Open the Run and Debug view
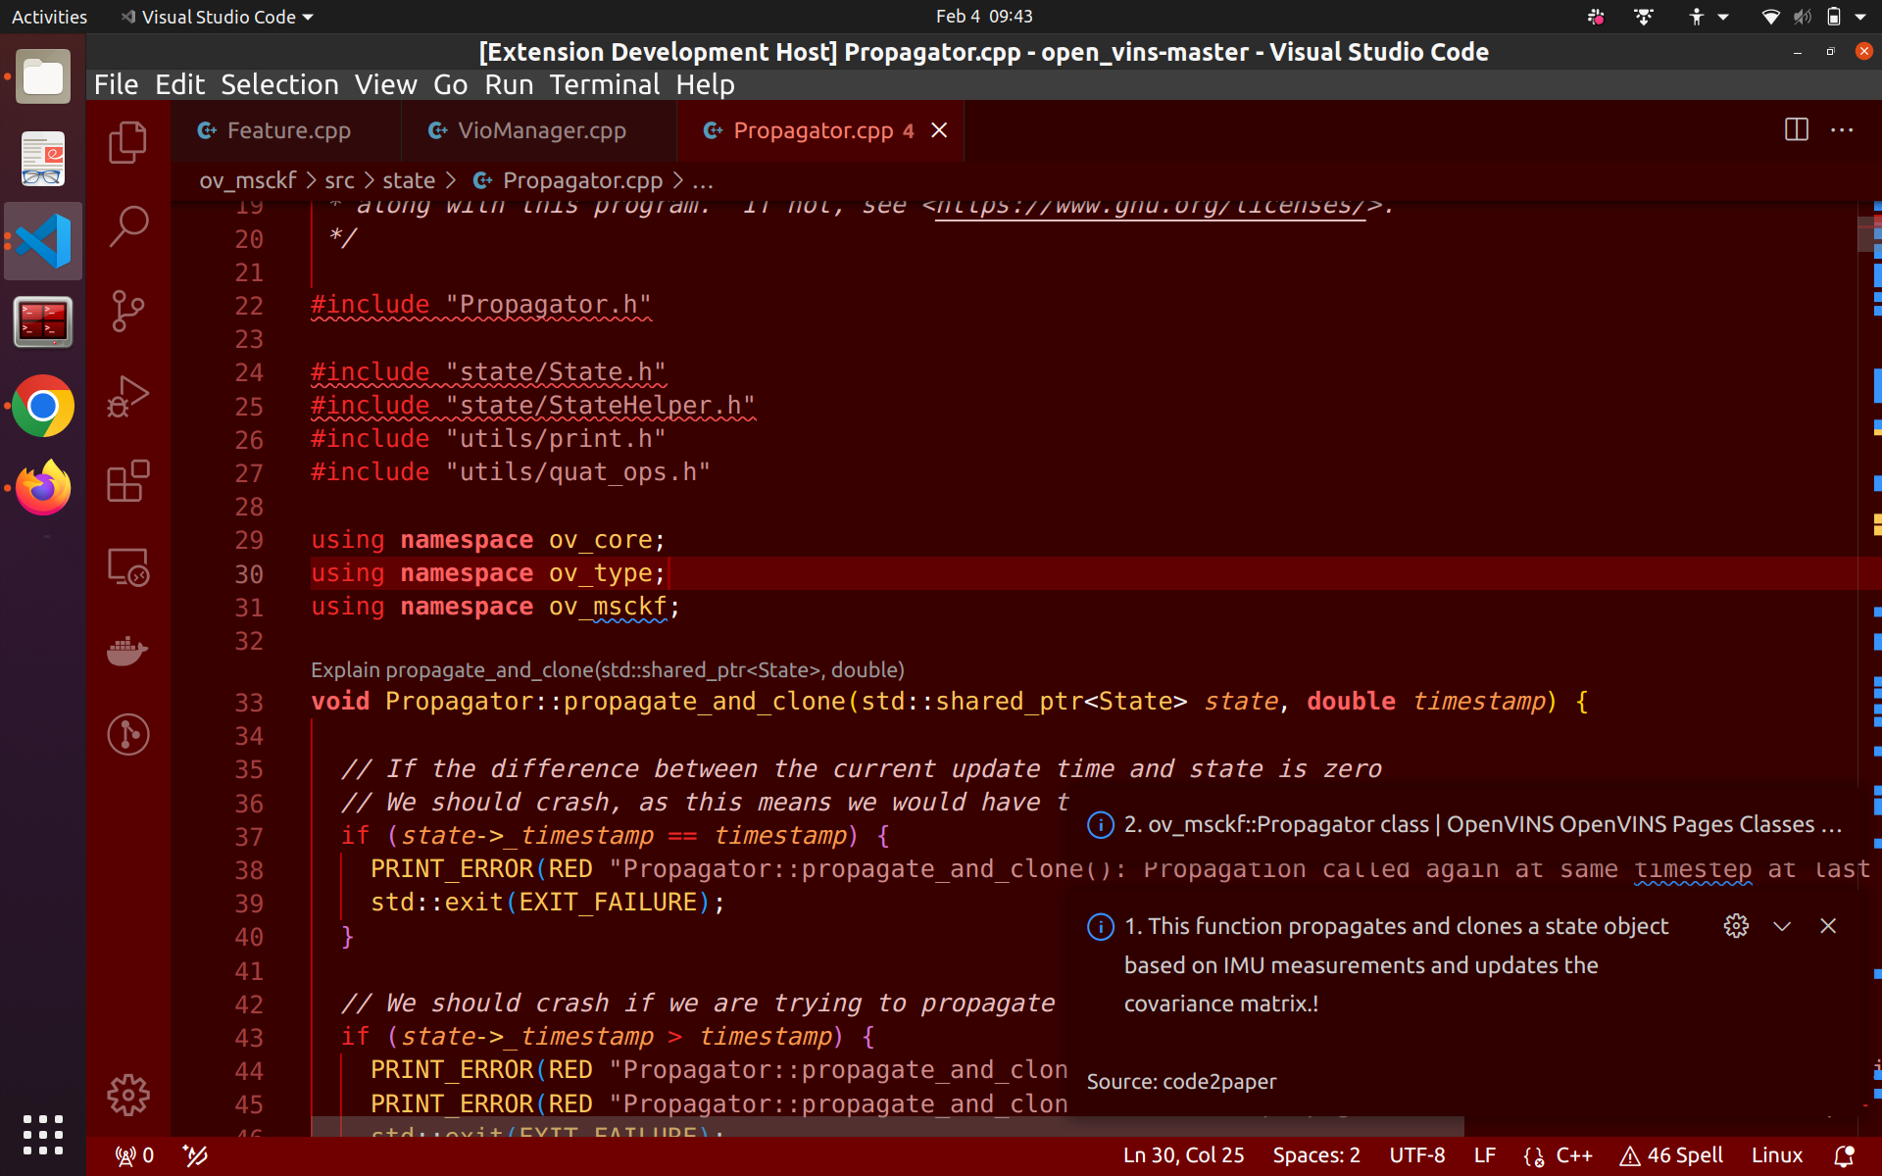Screen dimensions: 1882x1176 click(127, 397)
